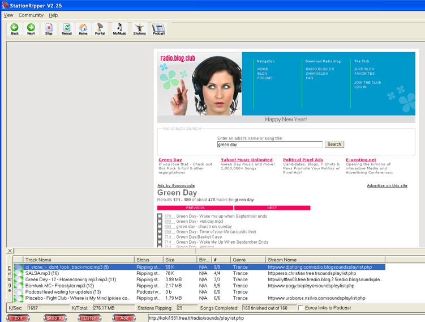Click the artist search field with green day
The height and width of the screenshot is (322, 425).
(x=270, y=145)
